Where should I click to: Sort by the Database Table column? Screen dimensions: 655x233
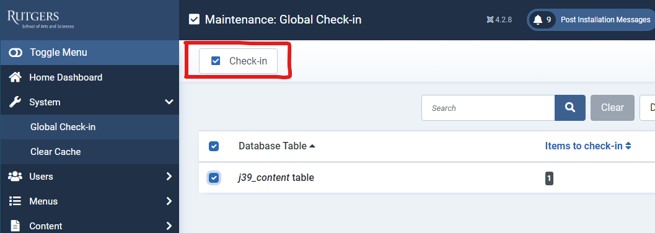tap(277, 146)
